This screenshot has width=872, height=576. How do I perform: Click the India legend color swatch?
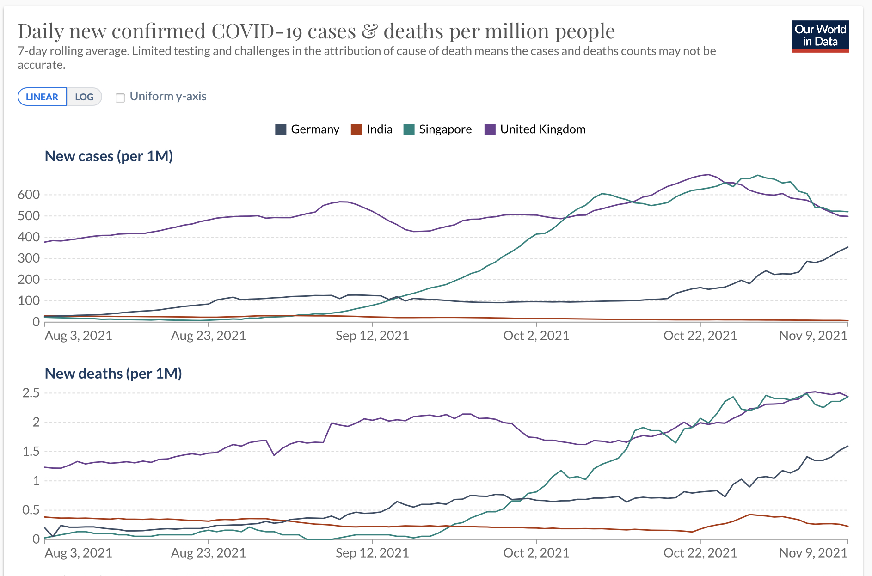pos(356,129)
